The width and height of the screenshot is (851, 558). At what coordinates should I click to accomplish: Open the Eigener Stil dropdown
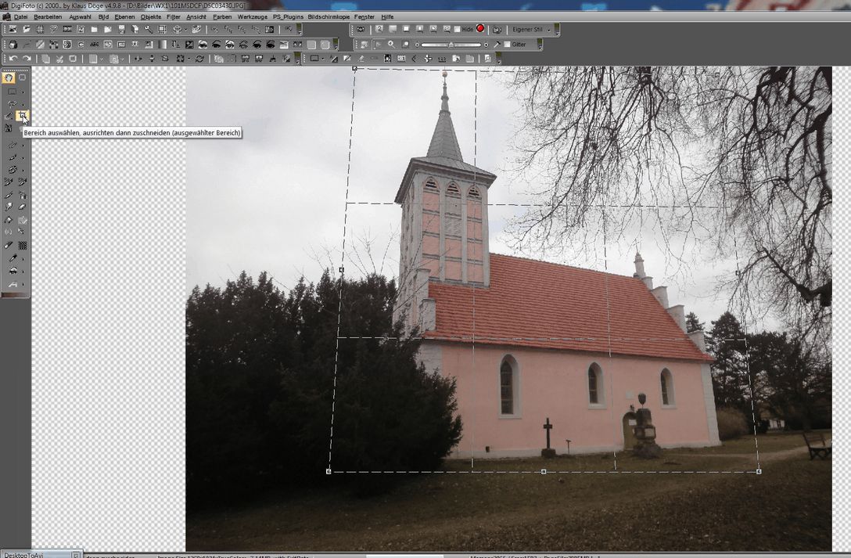[548, 30]
